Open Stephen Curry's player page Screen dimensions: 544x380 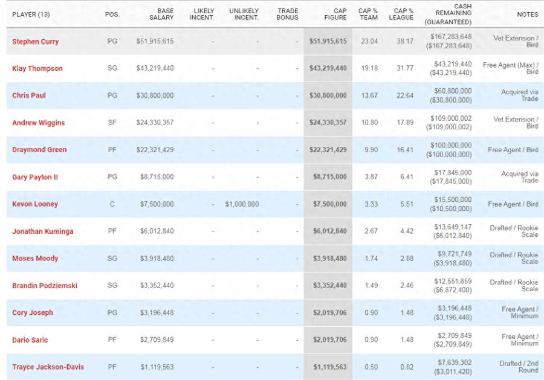point(36,42)
